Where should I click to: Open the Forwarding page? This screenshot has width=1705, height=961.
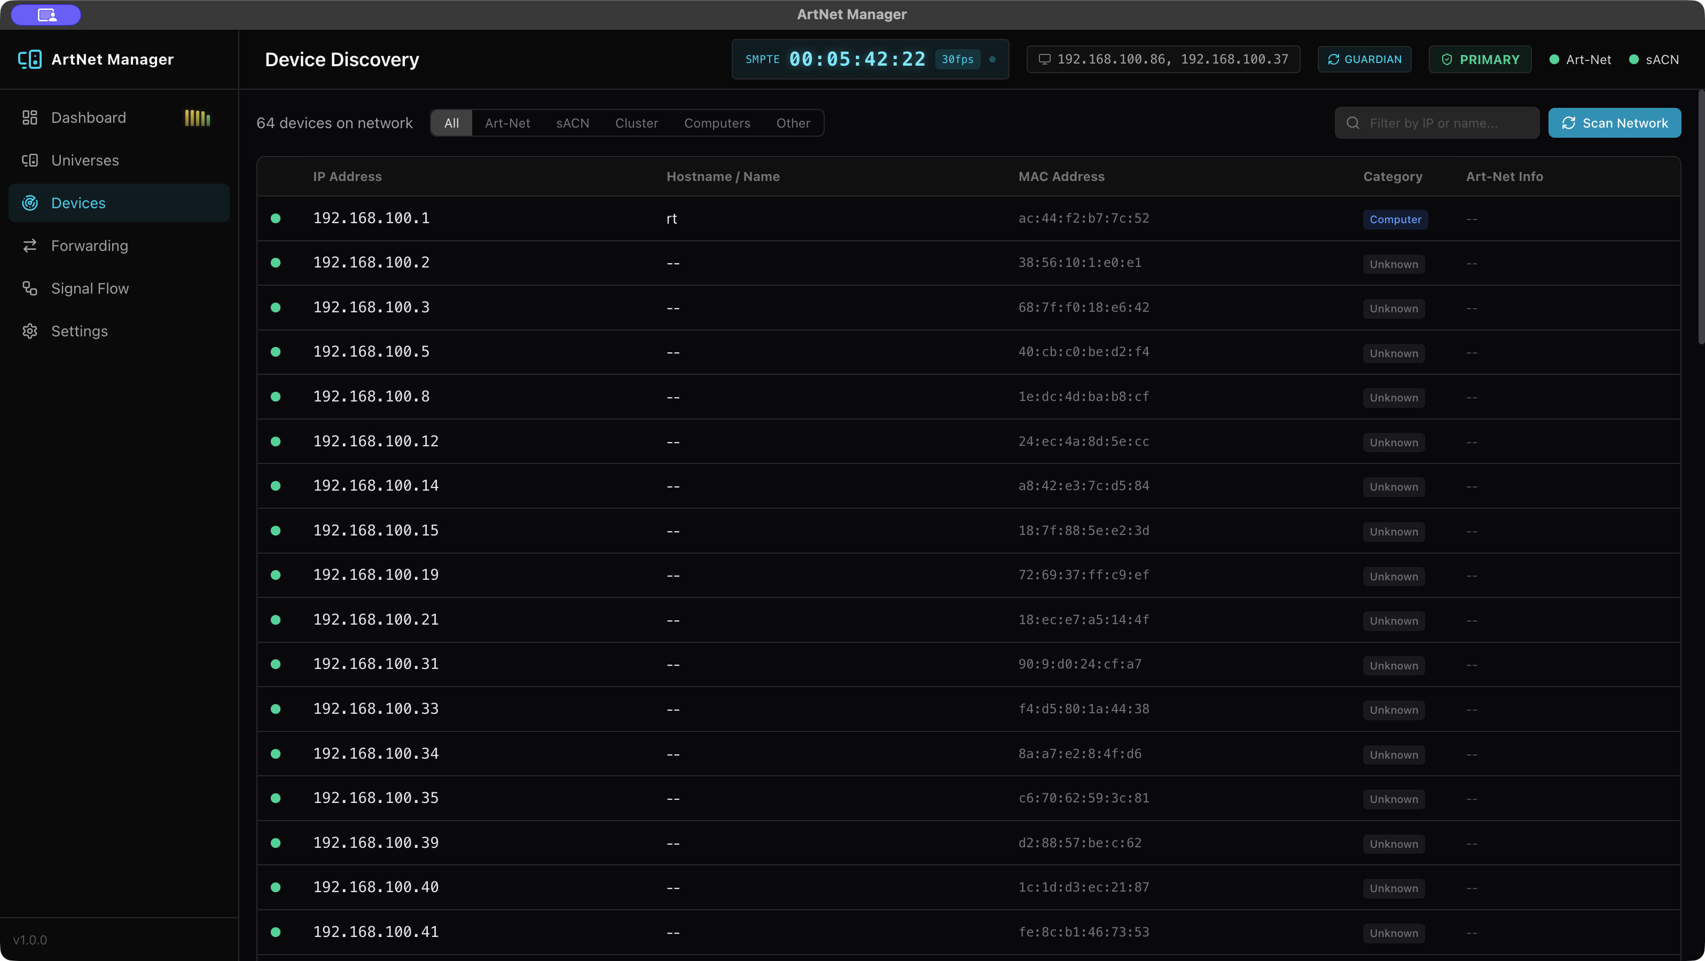pyautogui.click(x=119, y=246)
